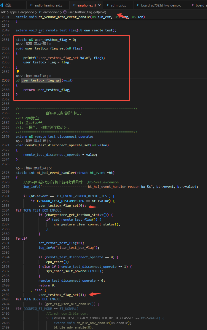Click the function symbol icon in the breadcrumb
This screenshot has width=207, height=330.
point(65,12)
